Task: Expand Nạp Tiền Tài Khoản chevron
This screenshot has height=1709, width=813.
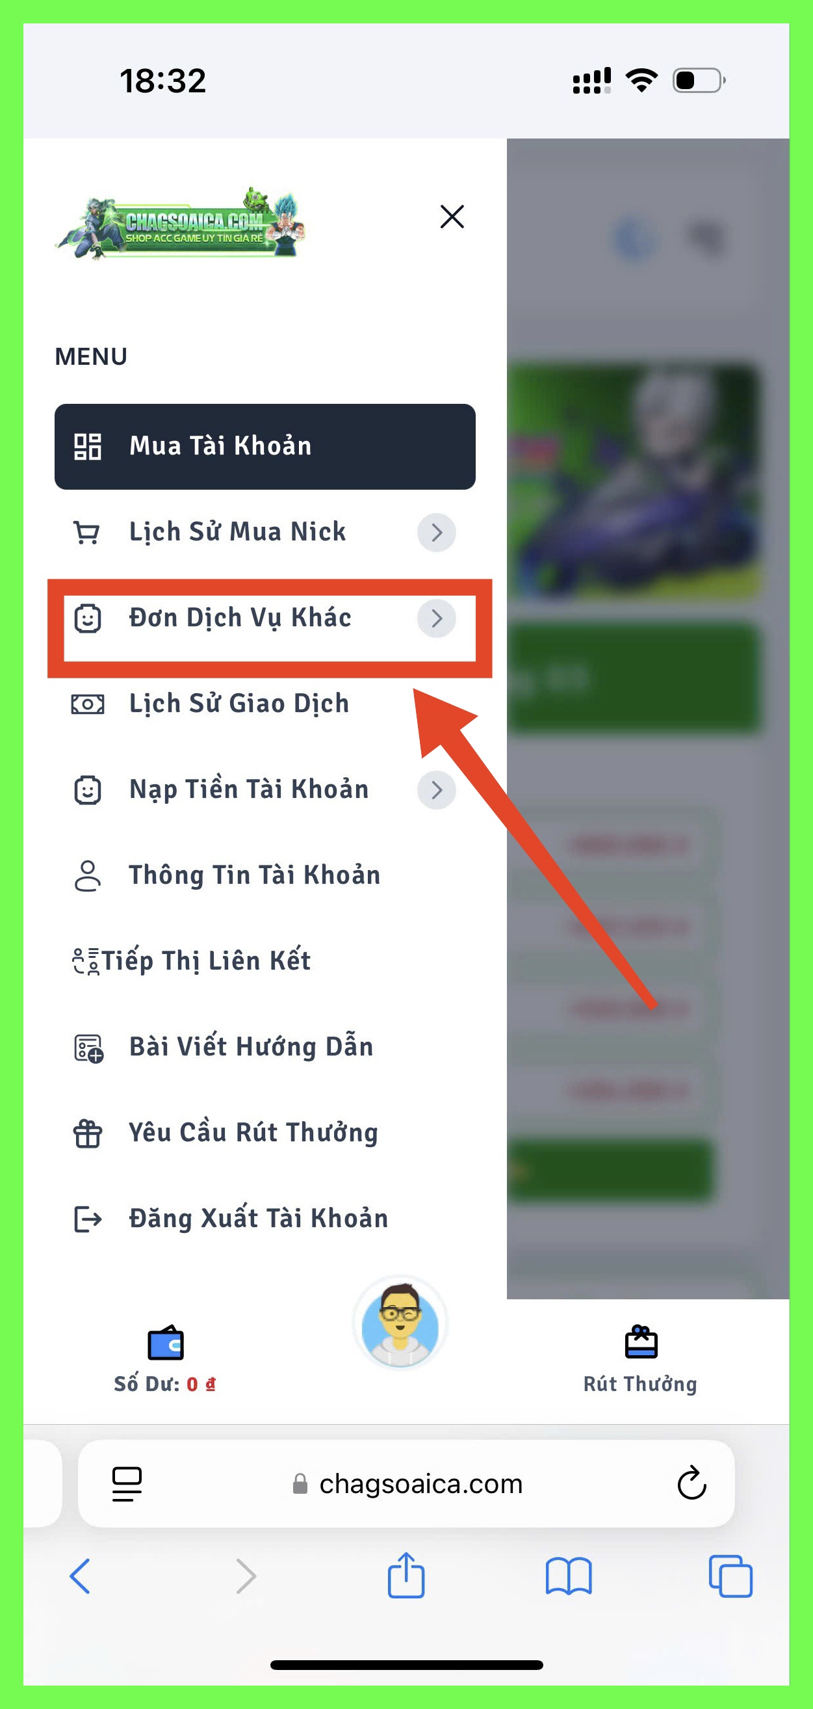Action: 436,789
